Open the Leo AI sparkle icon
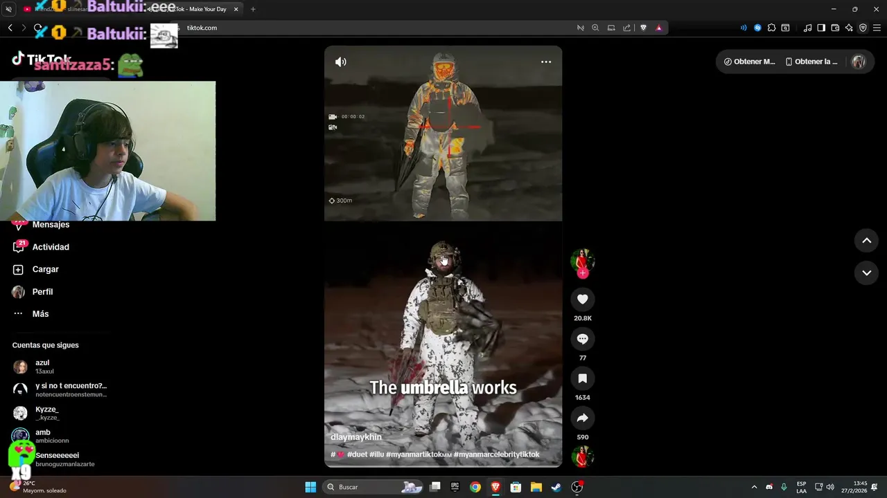This screenshot has width=887, height=498. (x=849, y=28)
